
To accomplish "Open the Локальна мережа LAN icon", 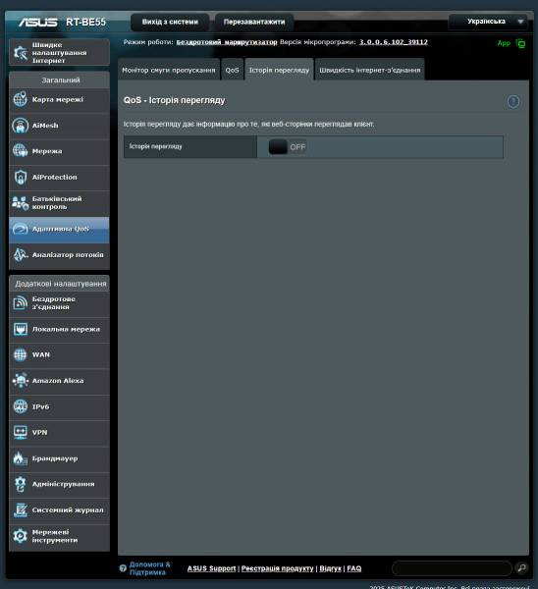I will coord(21,329).
